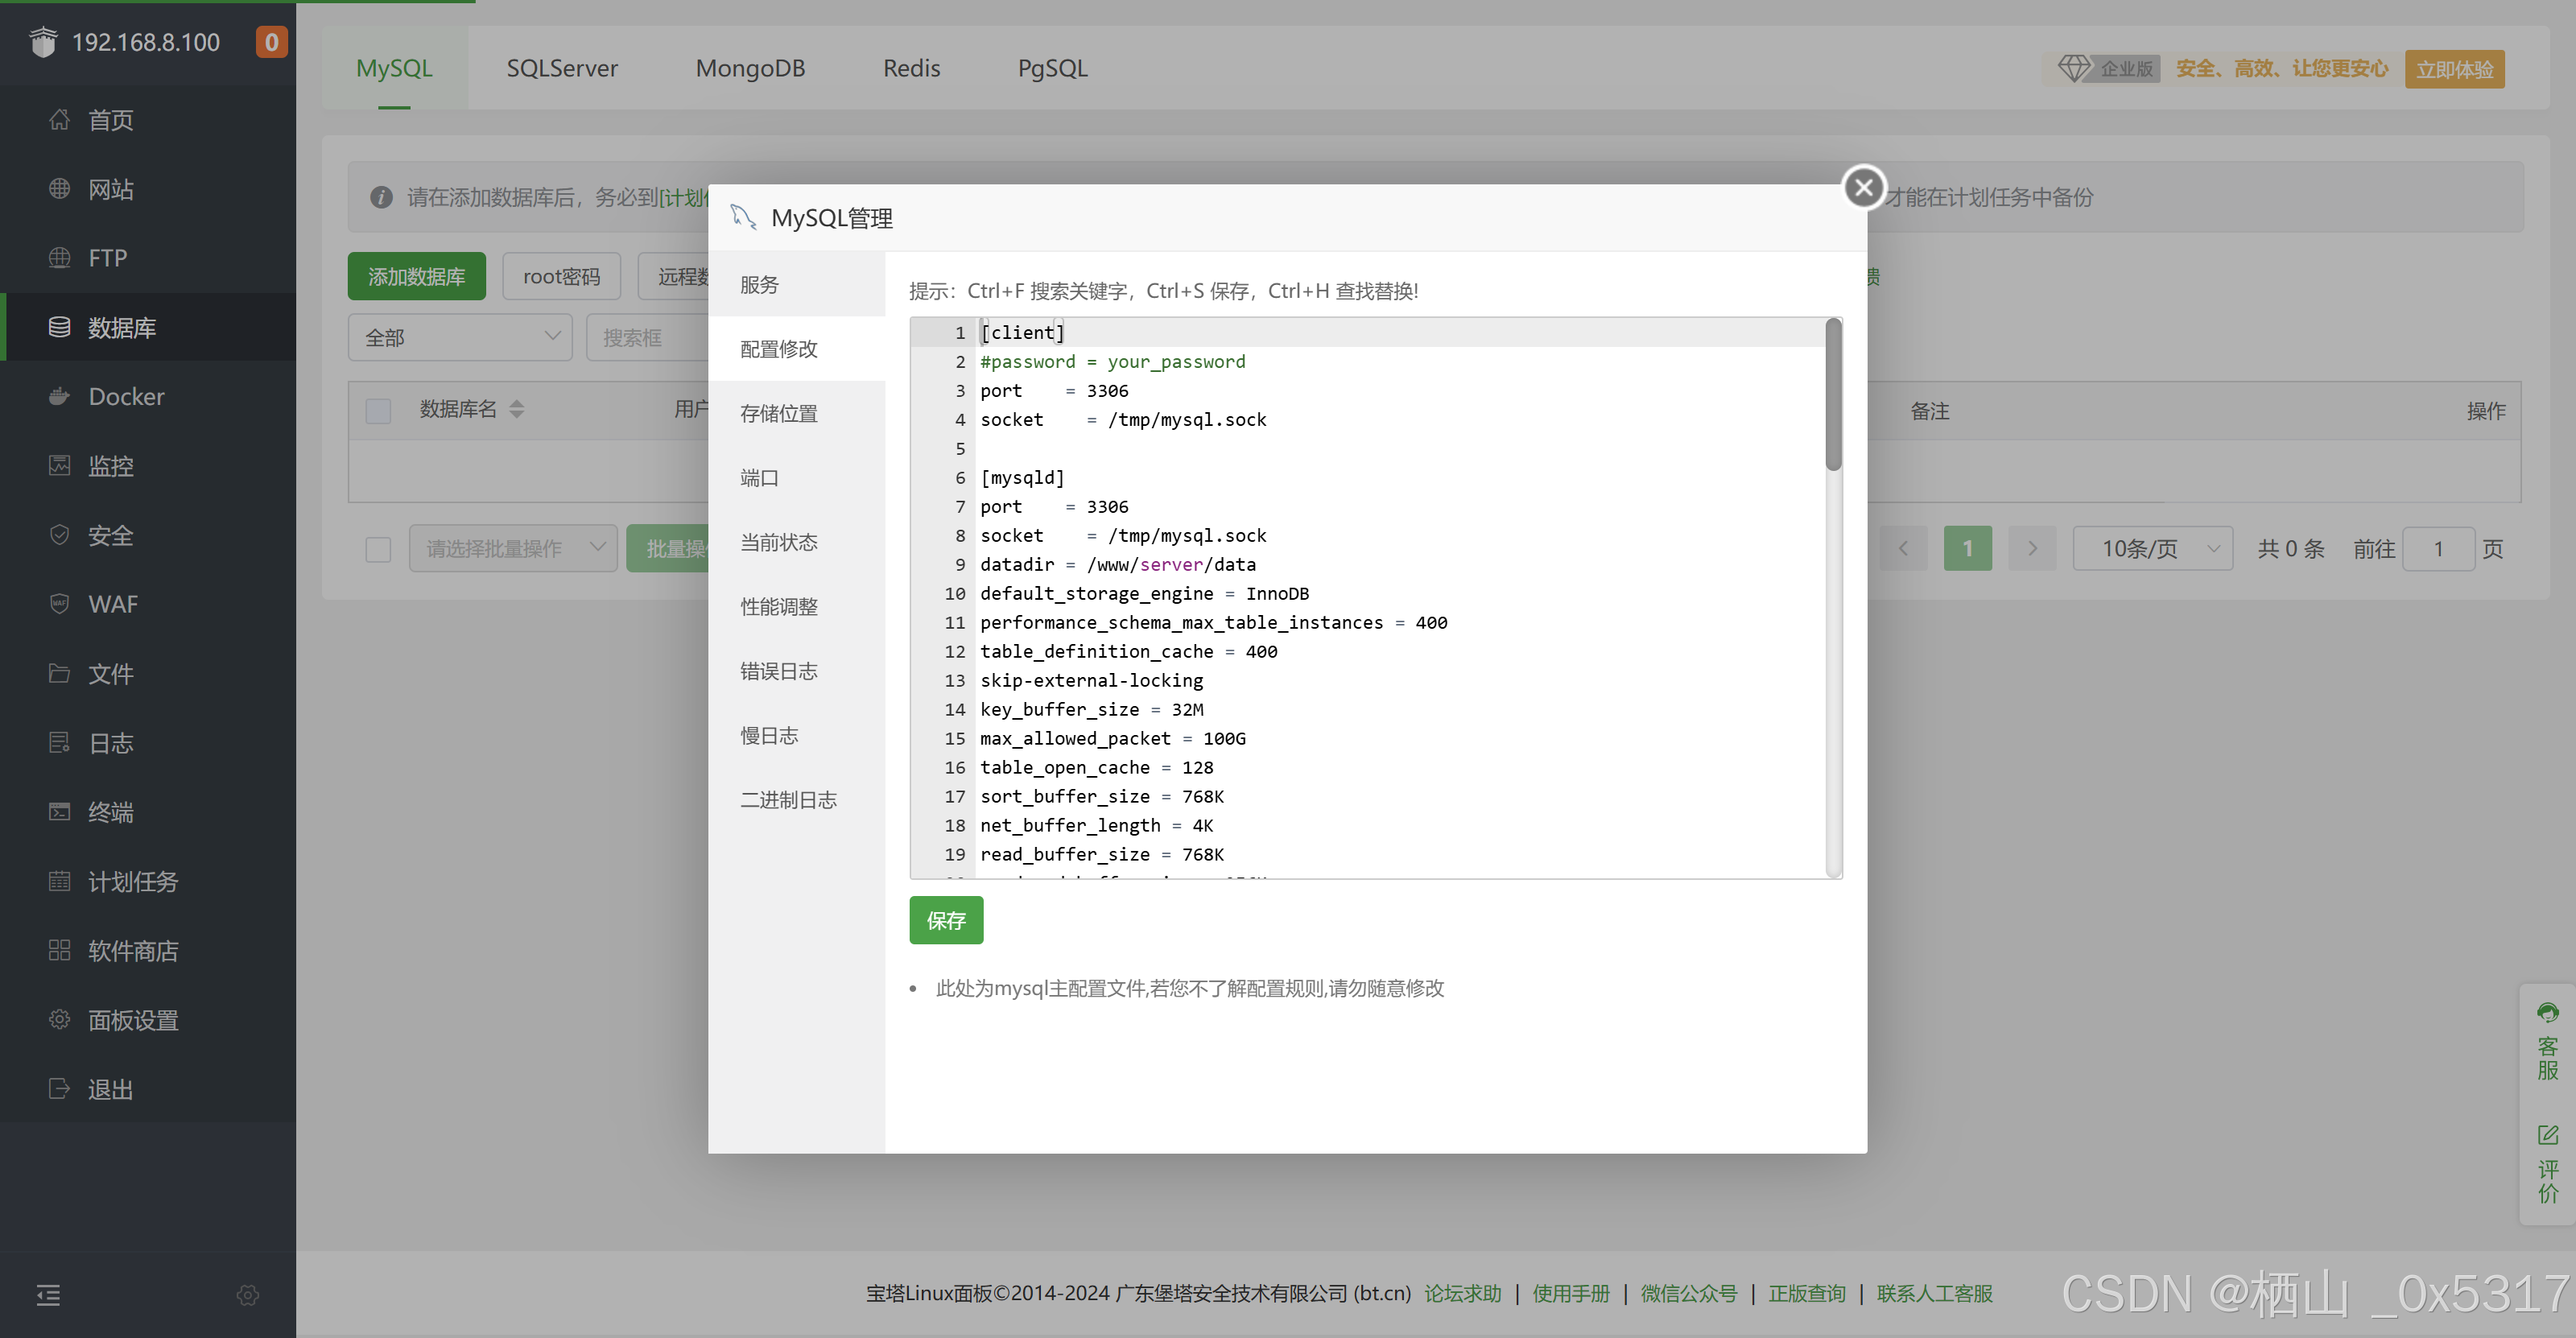This screenshot has height=1338, width=2576.
Task: Toggle the select-all checkbox beside 数据库名
Action: 378,410
